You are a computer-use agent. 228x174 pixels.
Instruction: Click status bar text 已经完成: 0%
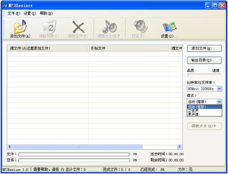pos(152,169)
